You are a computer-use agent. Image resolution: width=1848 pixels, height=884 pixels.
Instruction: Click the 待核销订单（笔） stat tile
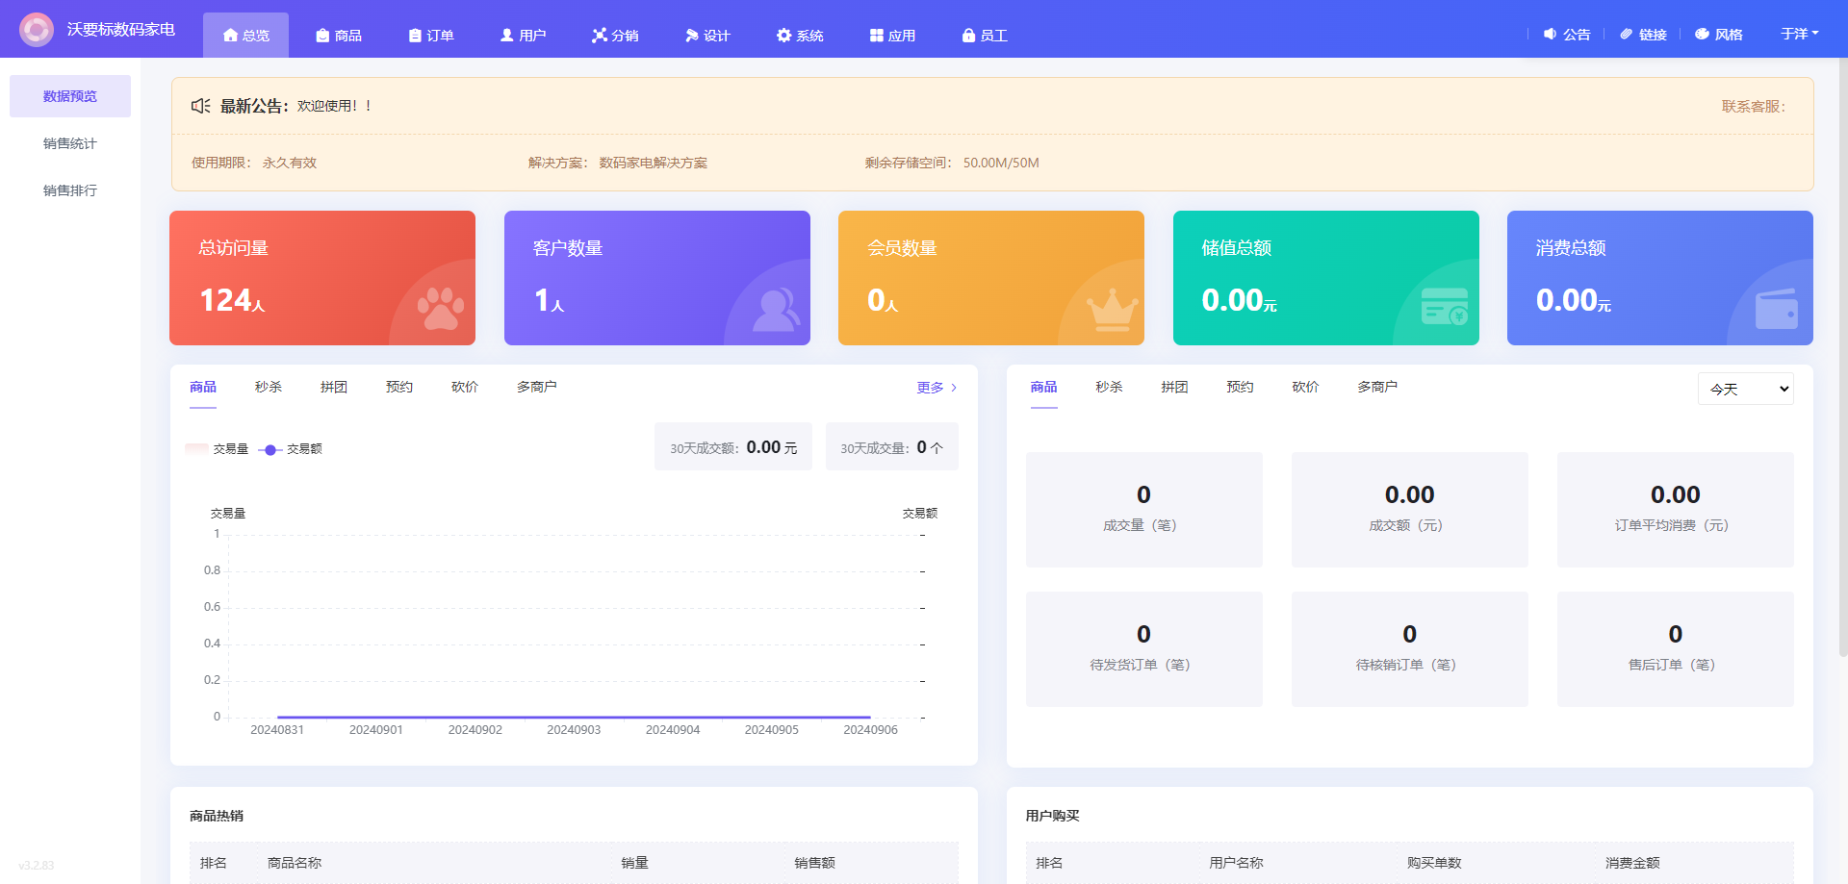(1410, 649)
